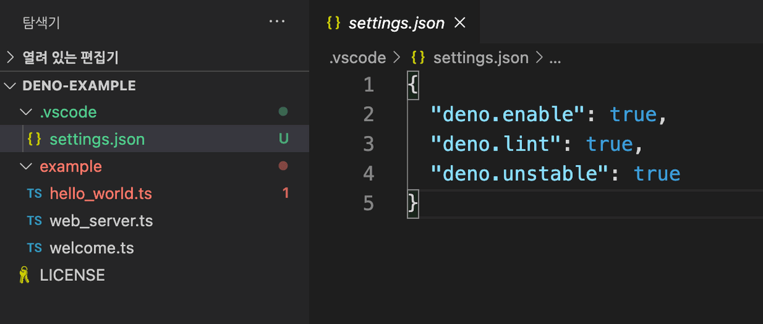Click the closing brace on line 5

[413, 204]
